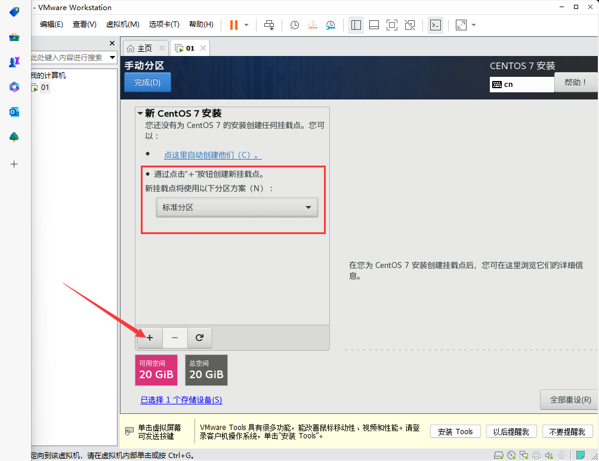Open the 帮助(H) menu
The width and height of the screenshot is (599, 461).
pos(201,24)
